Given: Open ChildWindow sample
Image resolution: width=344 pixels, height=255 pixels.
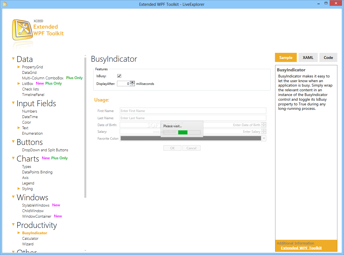Looking at the screenshot, I should coord(33,211).
